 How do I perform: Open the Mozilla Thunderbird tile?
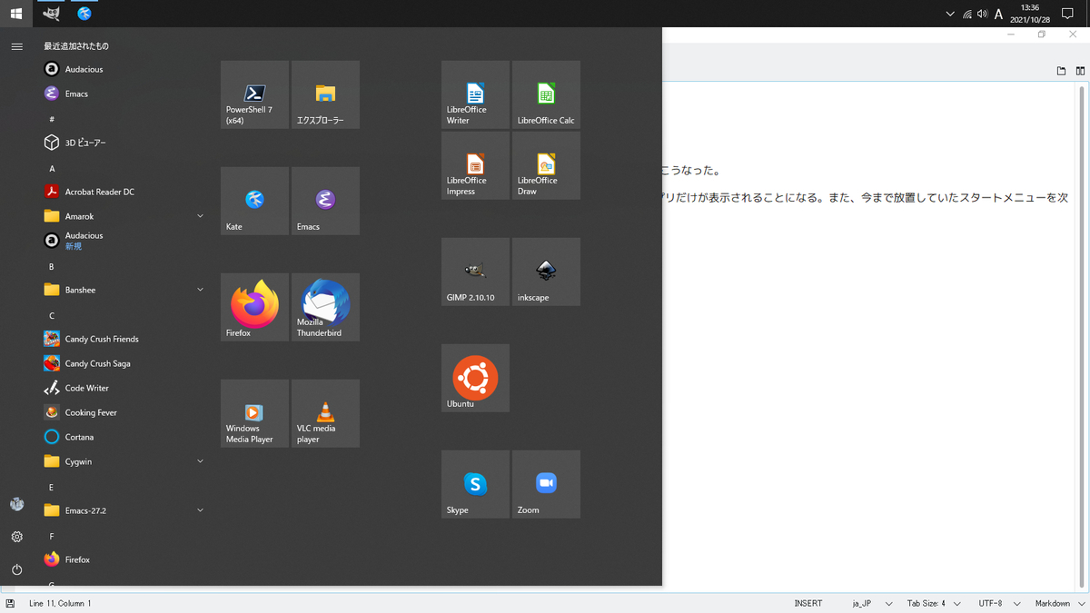[325, 307]
